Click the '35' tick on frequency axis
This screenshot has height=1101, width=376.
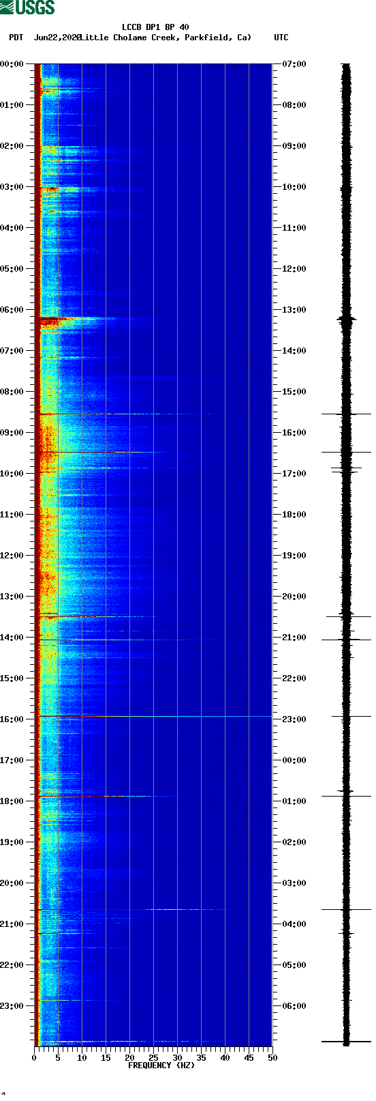201,1058
